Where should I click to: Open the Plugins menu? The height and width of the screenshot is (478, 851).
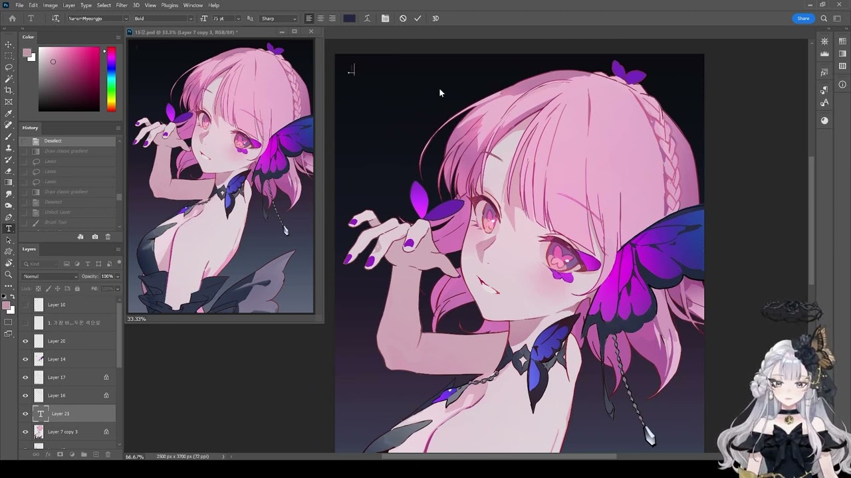170,5
